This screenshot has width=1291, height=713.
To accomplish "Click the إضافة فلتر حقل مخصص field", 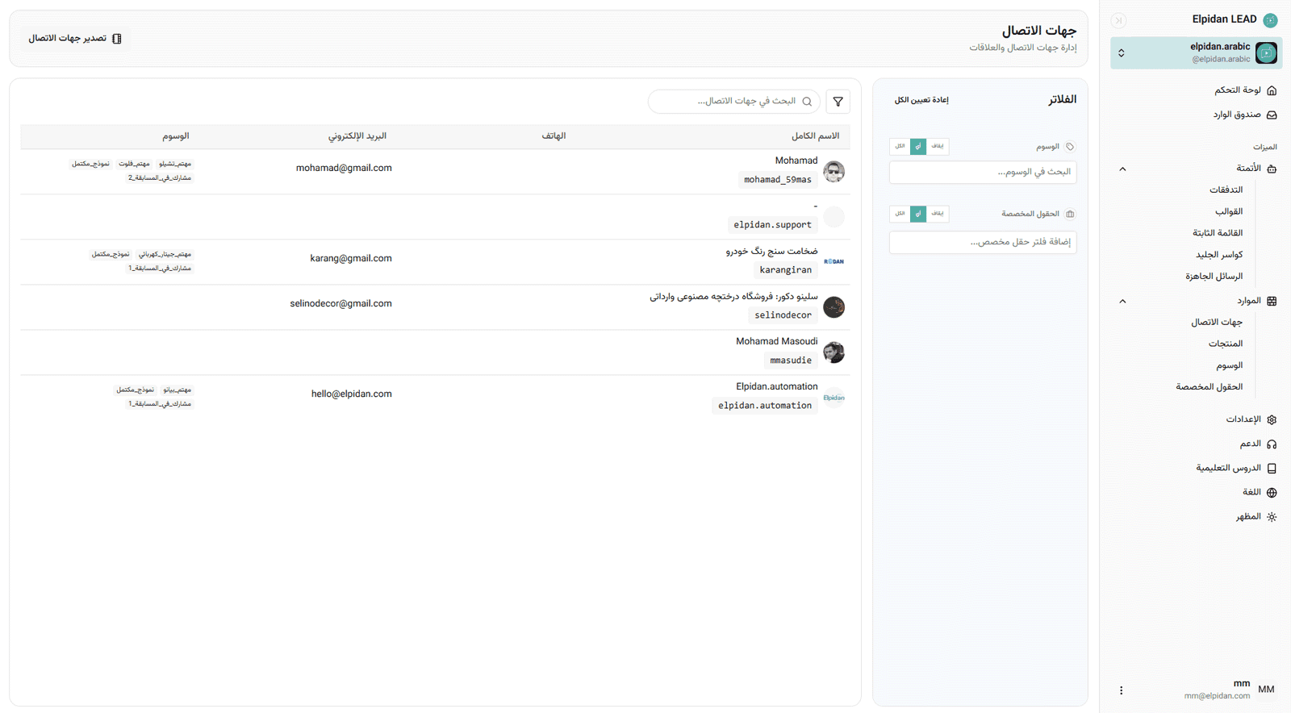I will tap(983, 242).
